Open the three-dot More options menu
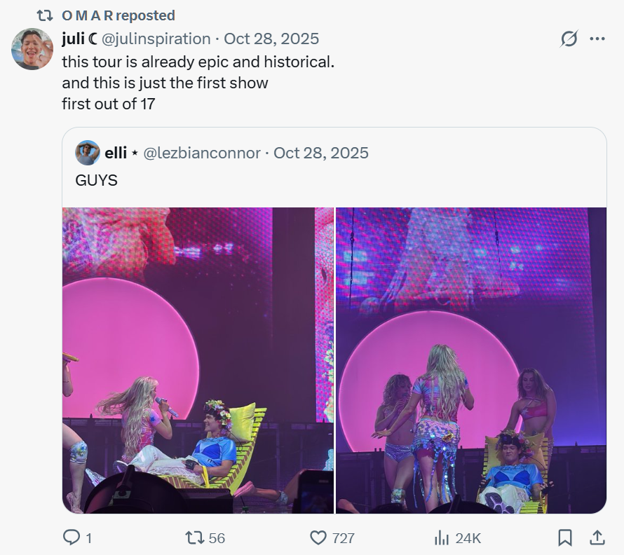 click(597, 39)
